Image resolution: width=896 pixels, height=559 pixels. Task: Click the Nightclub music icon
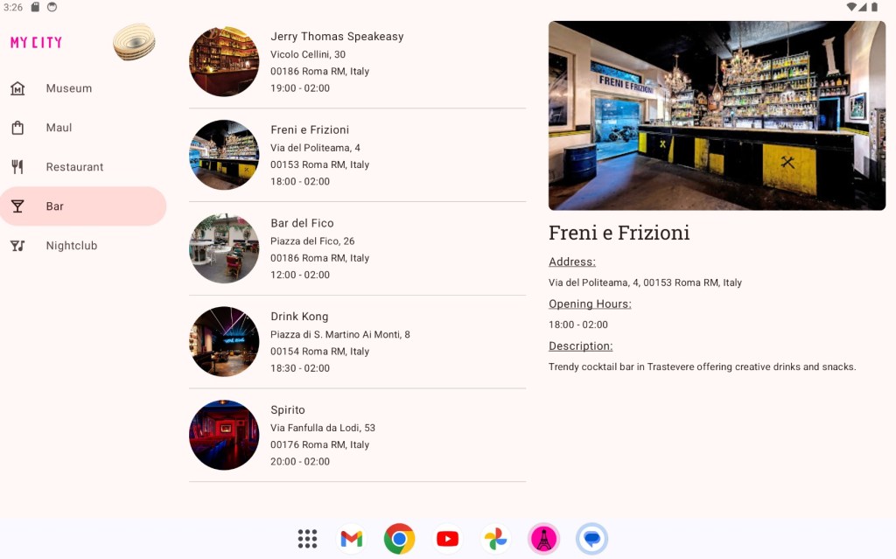(x=17, y=246)
